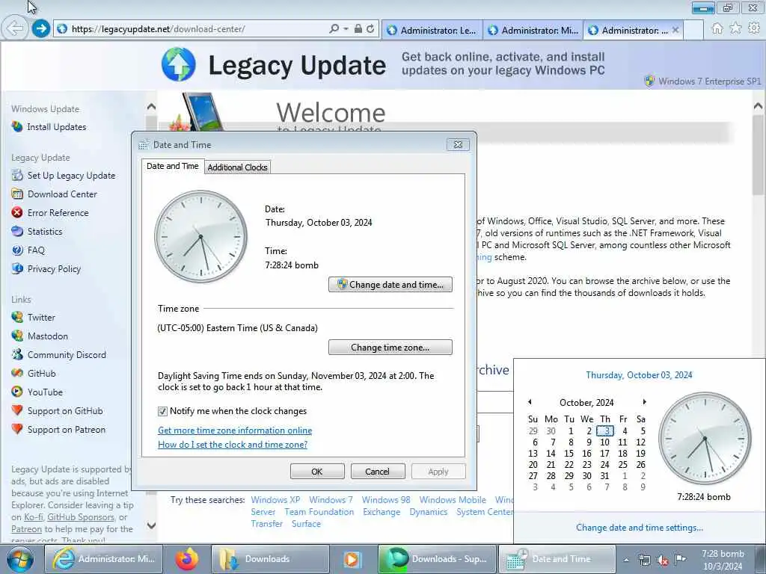This screenshot has width=766, height=574.
Task: Go to previous month in calendar
Action: coord(530,402)
